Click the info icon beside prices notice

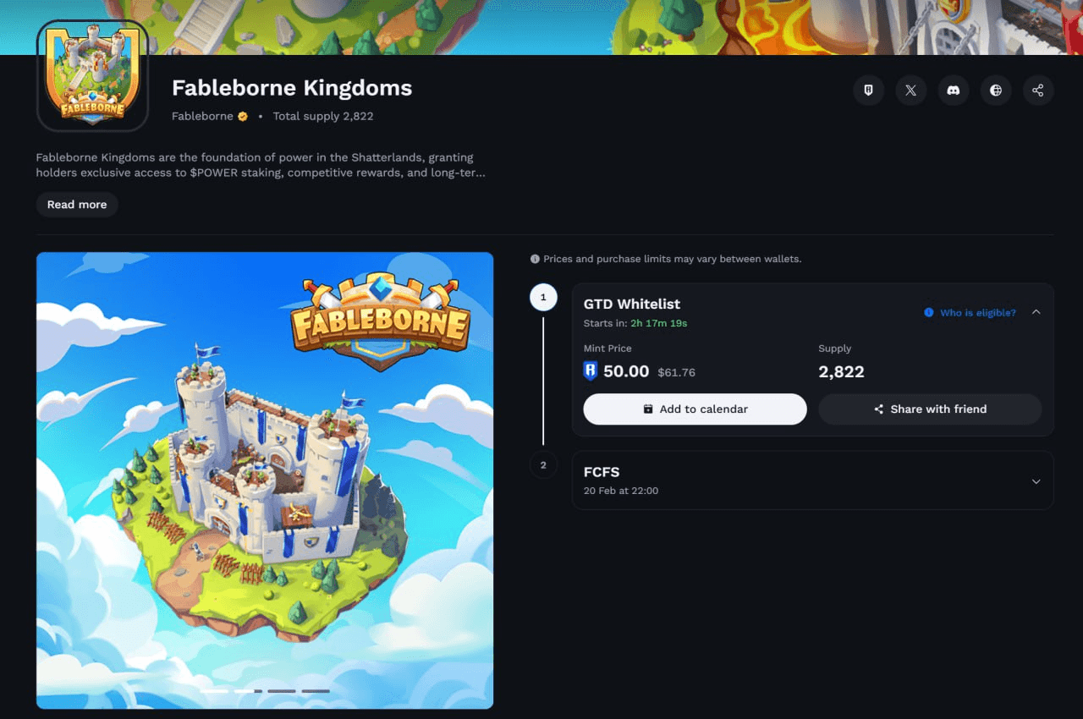click(535, 259)
